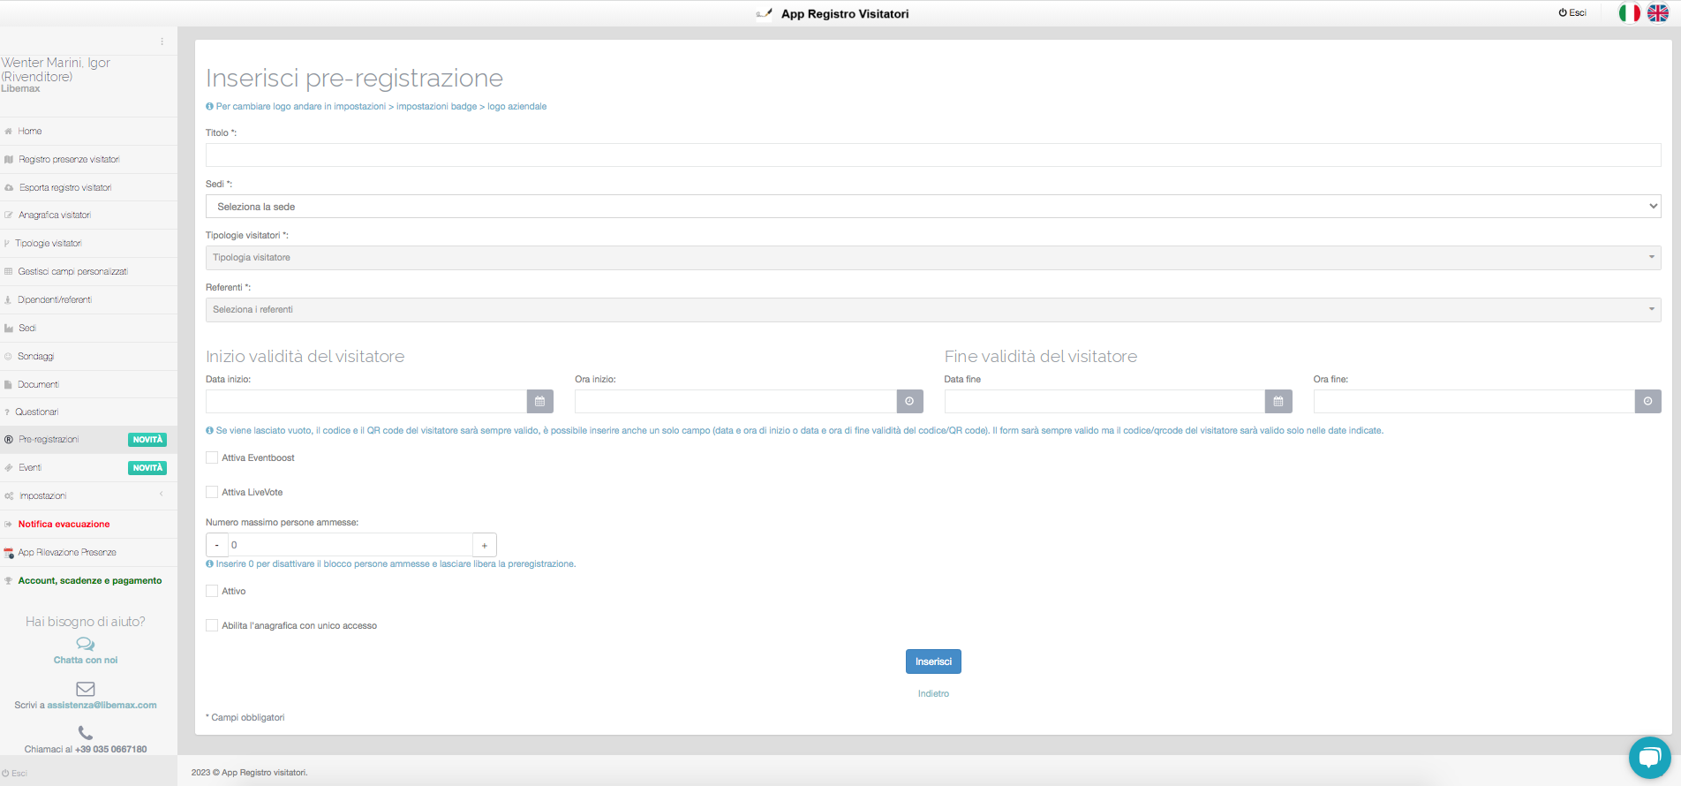Open the Ora inizio clock picker icon
Image resolution: width=1681 pixels, height=786 pixels.
coord(909,401)
